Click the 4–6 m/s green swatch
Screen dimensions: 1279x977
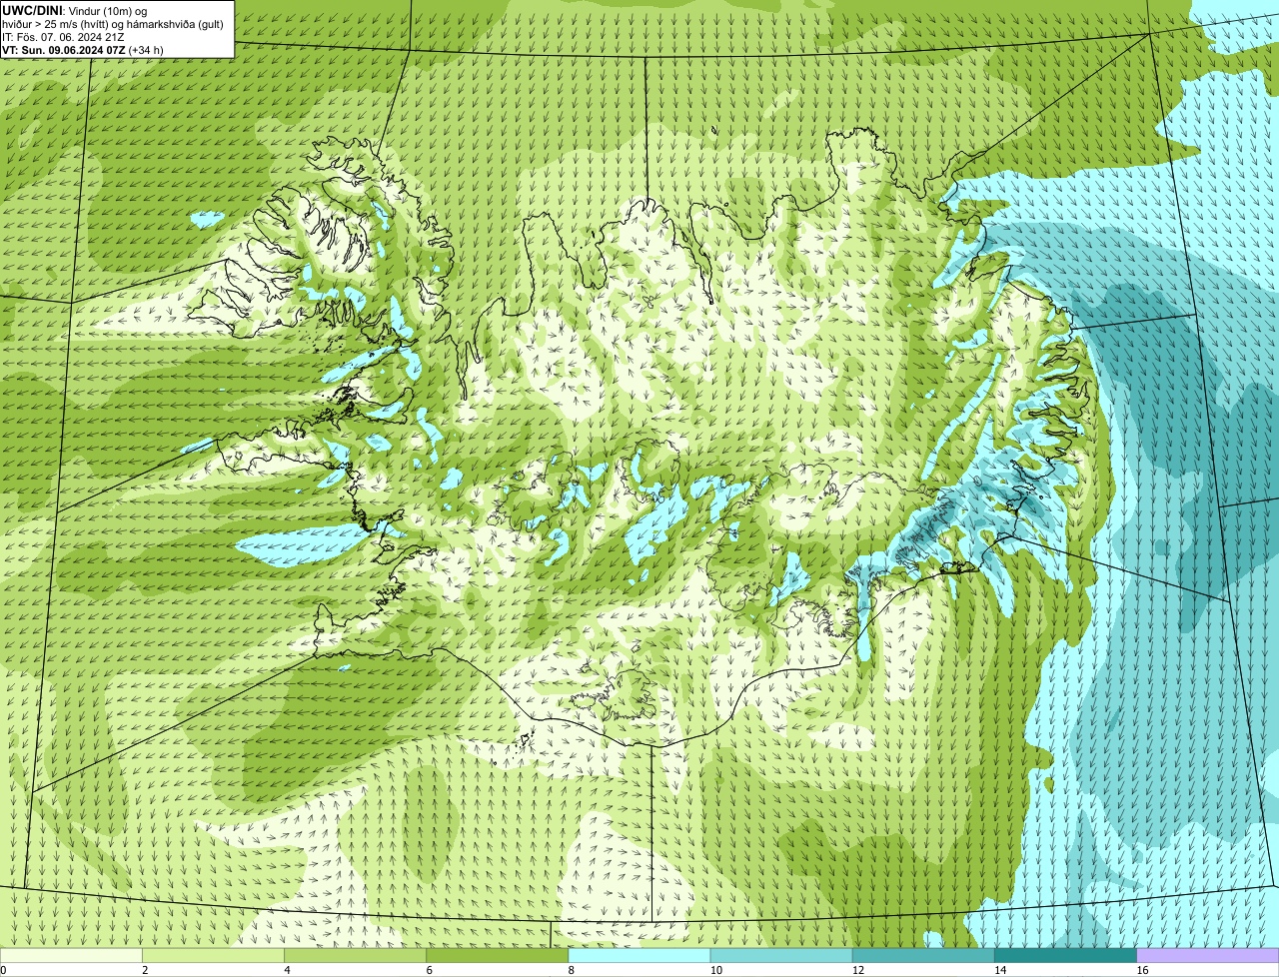pyautogui.click(x=355, y=955)
